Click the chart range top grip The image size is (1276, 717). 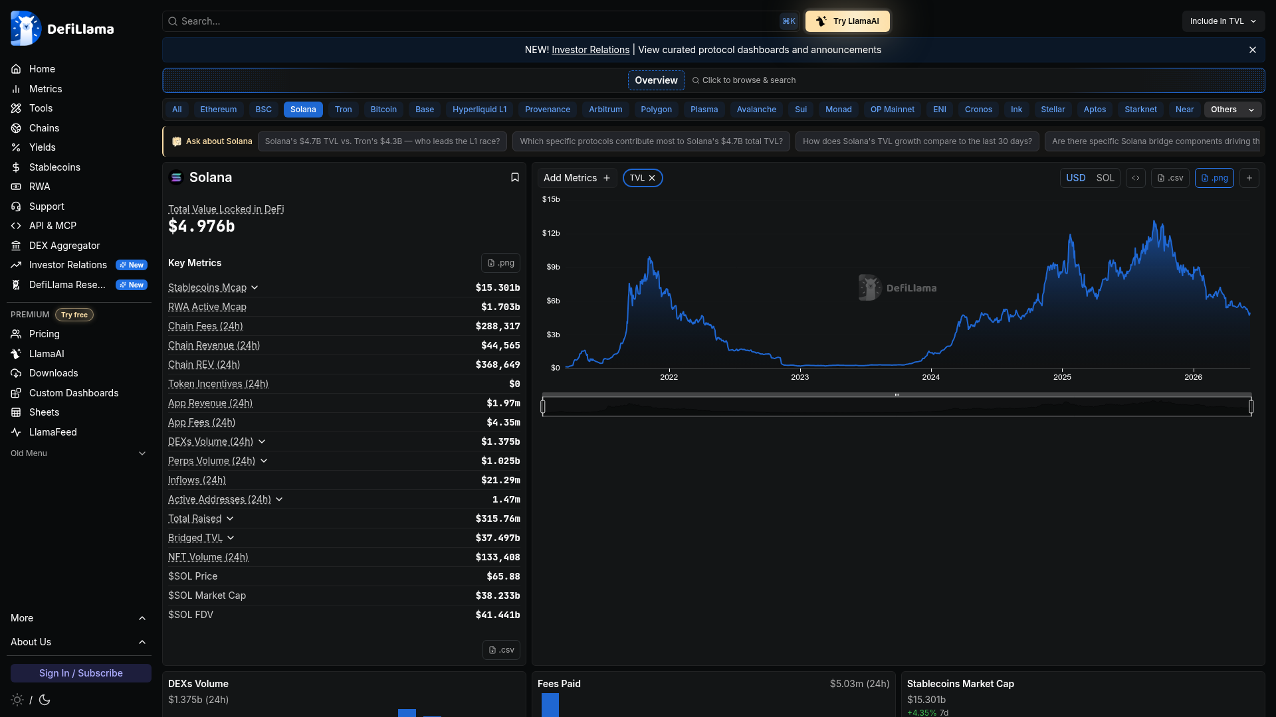click(897, 395)
